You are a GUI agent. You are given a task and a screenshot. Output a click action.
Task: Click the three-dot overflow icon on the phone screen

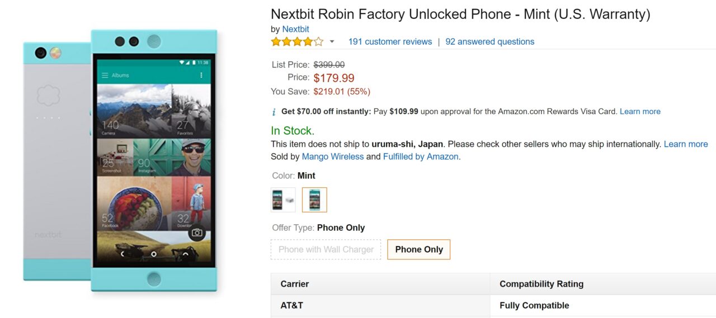201,75
